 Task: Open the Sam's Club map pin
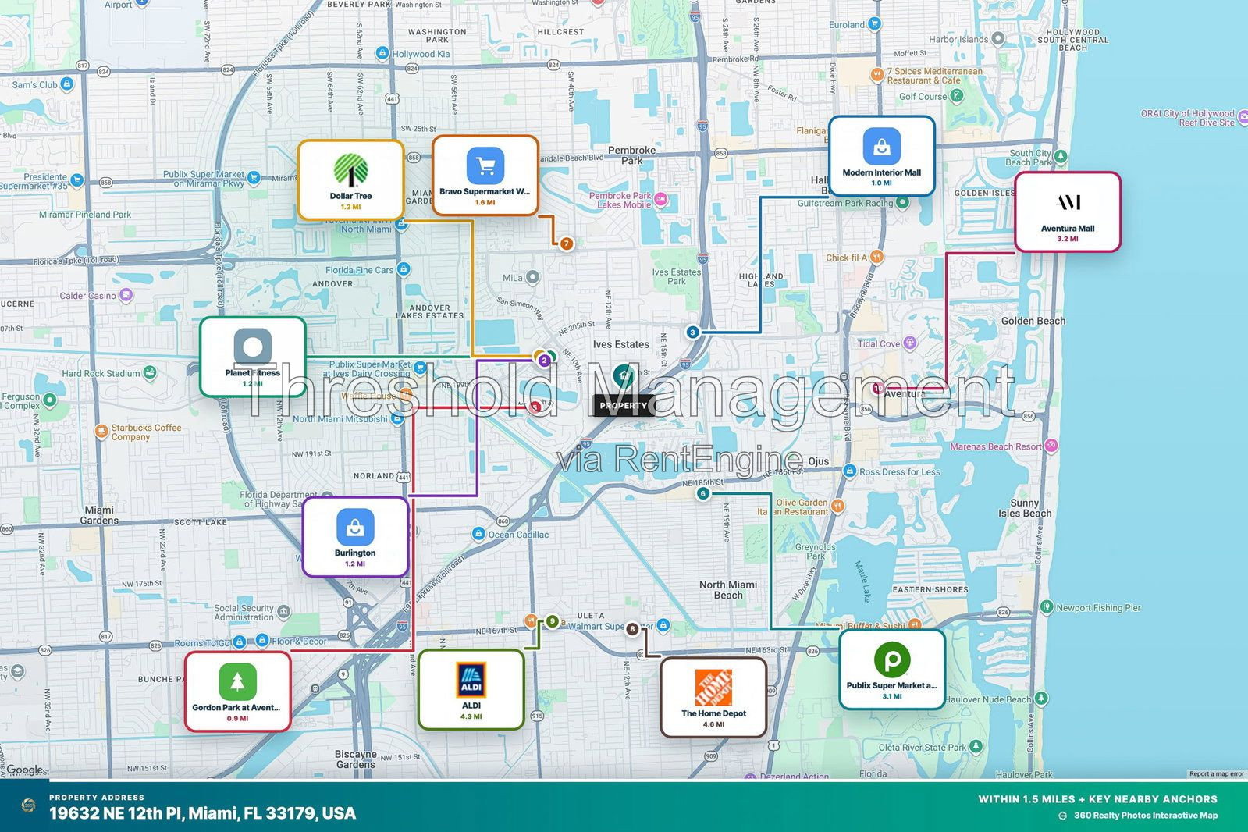pos(66,84)
